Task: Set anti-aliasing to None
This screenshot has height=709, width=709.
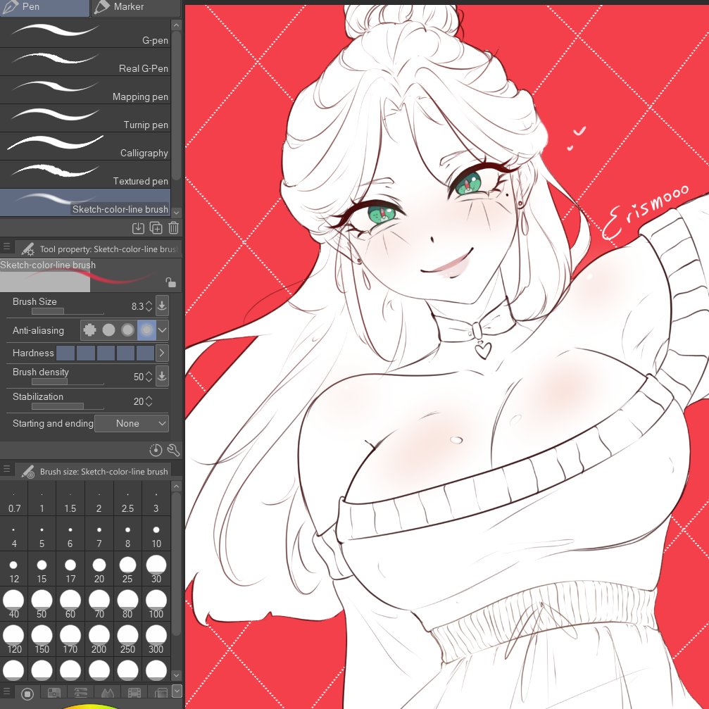Action: [89, 330]
